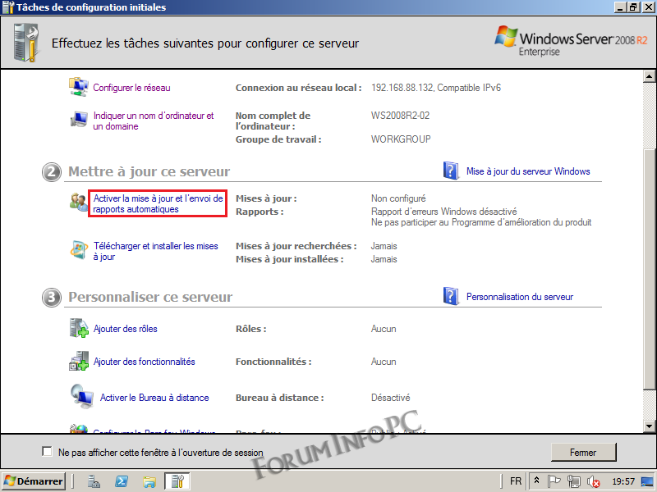Click 'Aucun' value next to Rôles
The width and height of the screenshot is (657, 492).
pyautogui.click(x=384, y=329)
